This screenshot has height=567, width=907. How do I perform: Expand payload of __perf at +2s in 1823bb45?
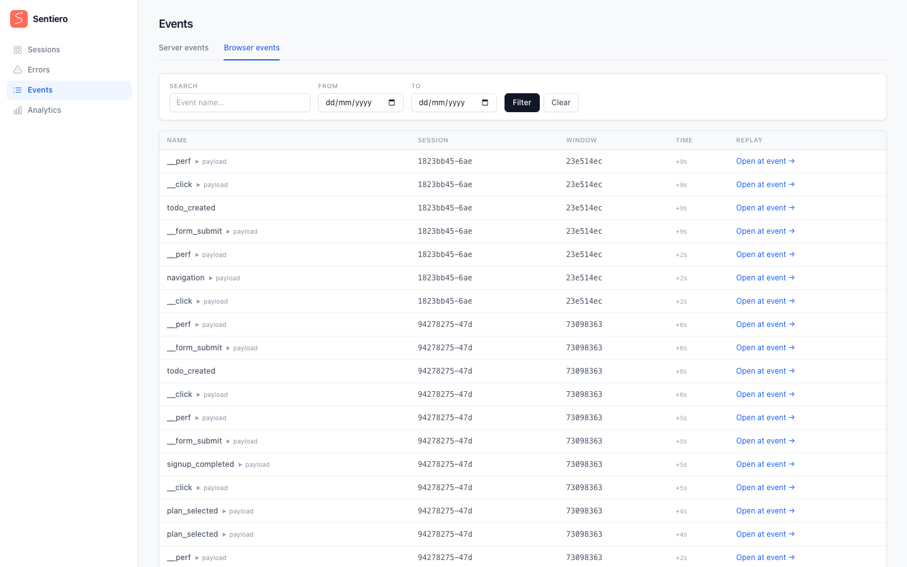[x=210, y=255]
